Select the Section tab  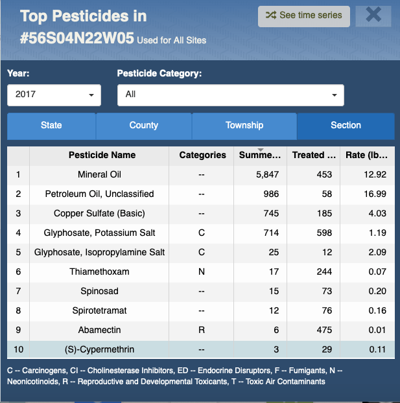click(346, 126)
